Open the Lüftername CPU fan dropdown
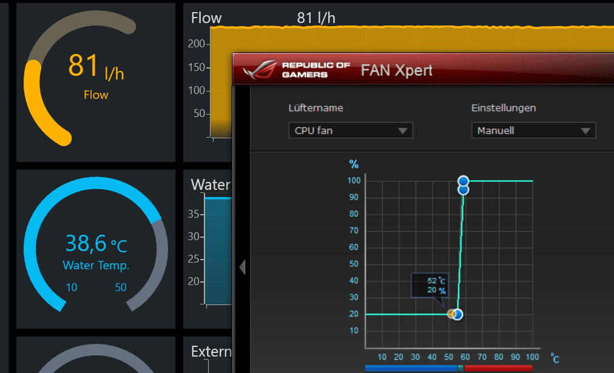The image size is (614, 373). [351, 130]
